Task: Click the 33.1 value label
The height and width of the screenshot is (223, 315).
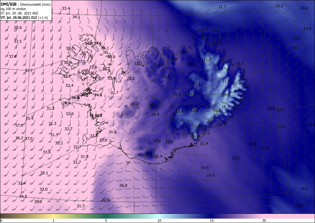Action: pos(44,173)
